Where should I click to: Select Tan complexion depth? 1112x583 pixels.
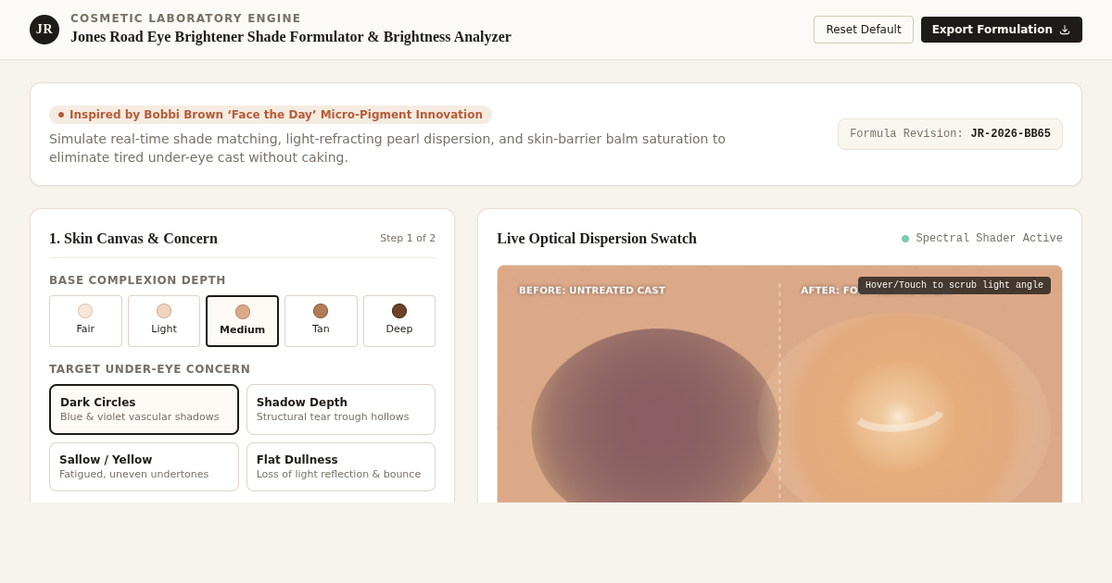point(321,321)
